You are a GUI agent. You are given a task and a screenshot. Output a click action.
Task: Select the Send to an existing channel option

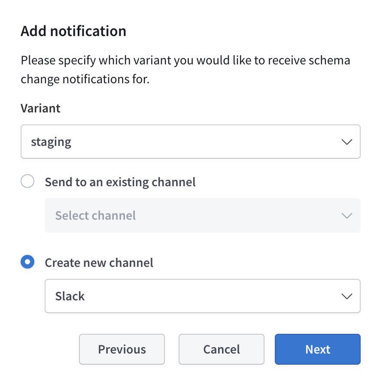[x=27, y=181]
